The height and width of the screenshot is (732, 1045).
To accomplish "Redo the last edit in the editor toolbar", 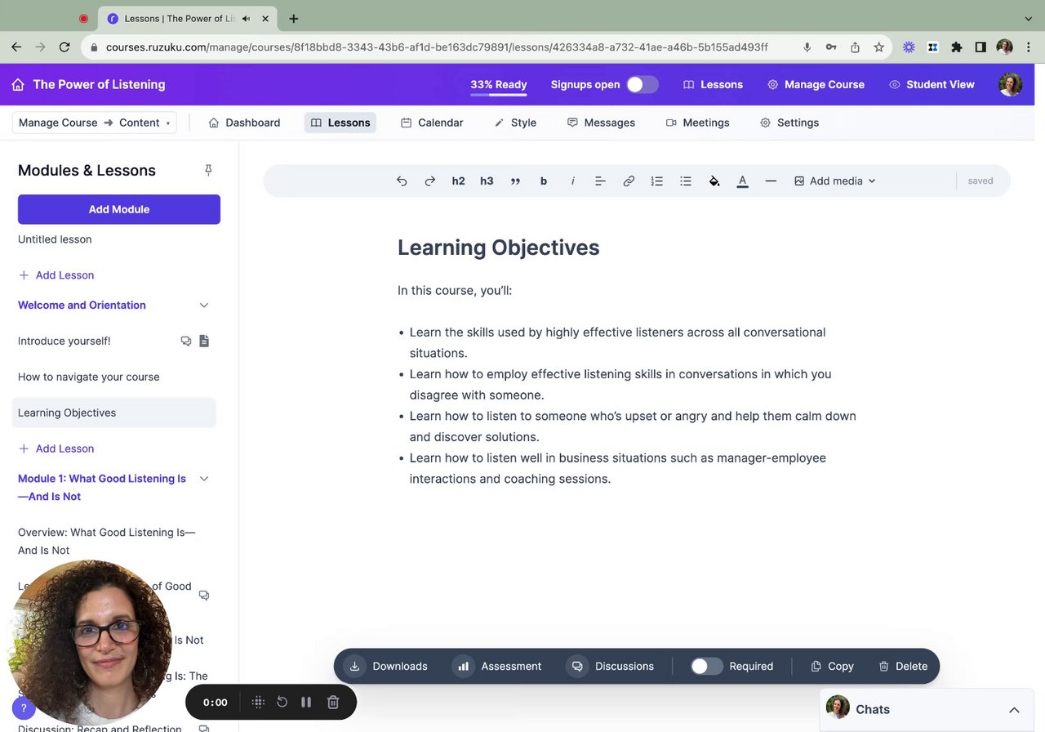I will tap(430, 181).
